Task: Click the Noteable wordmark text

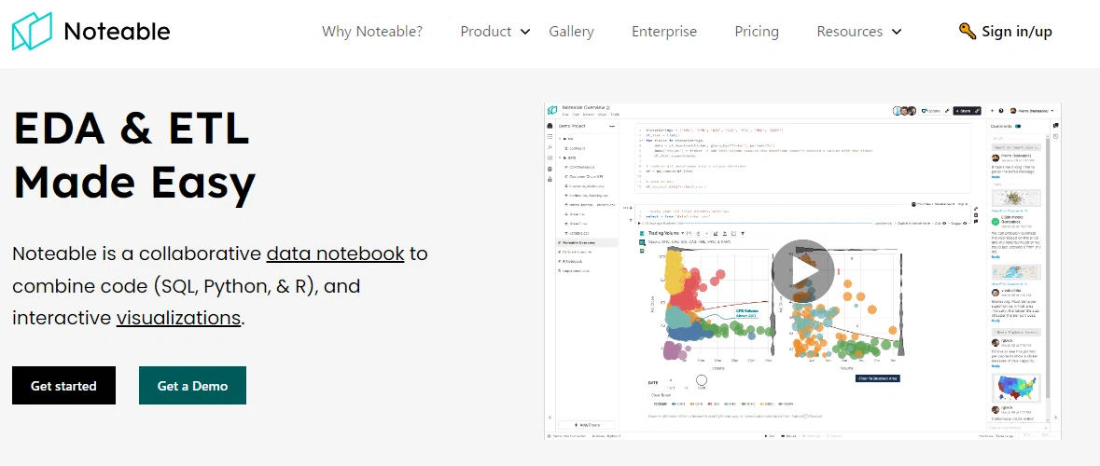Action: pyautogui.click(x=117, y=32)
